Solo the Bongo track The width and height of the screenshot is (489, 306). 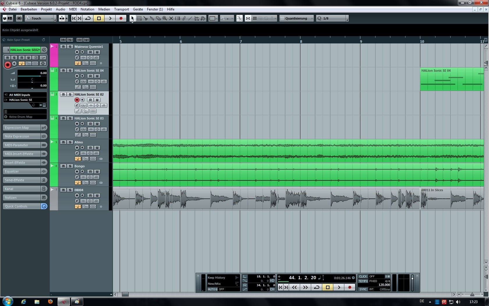pyautogui.click(x=70, y=166)
